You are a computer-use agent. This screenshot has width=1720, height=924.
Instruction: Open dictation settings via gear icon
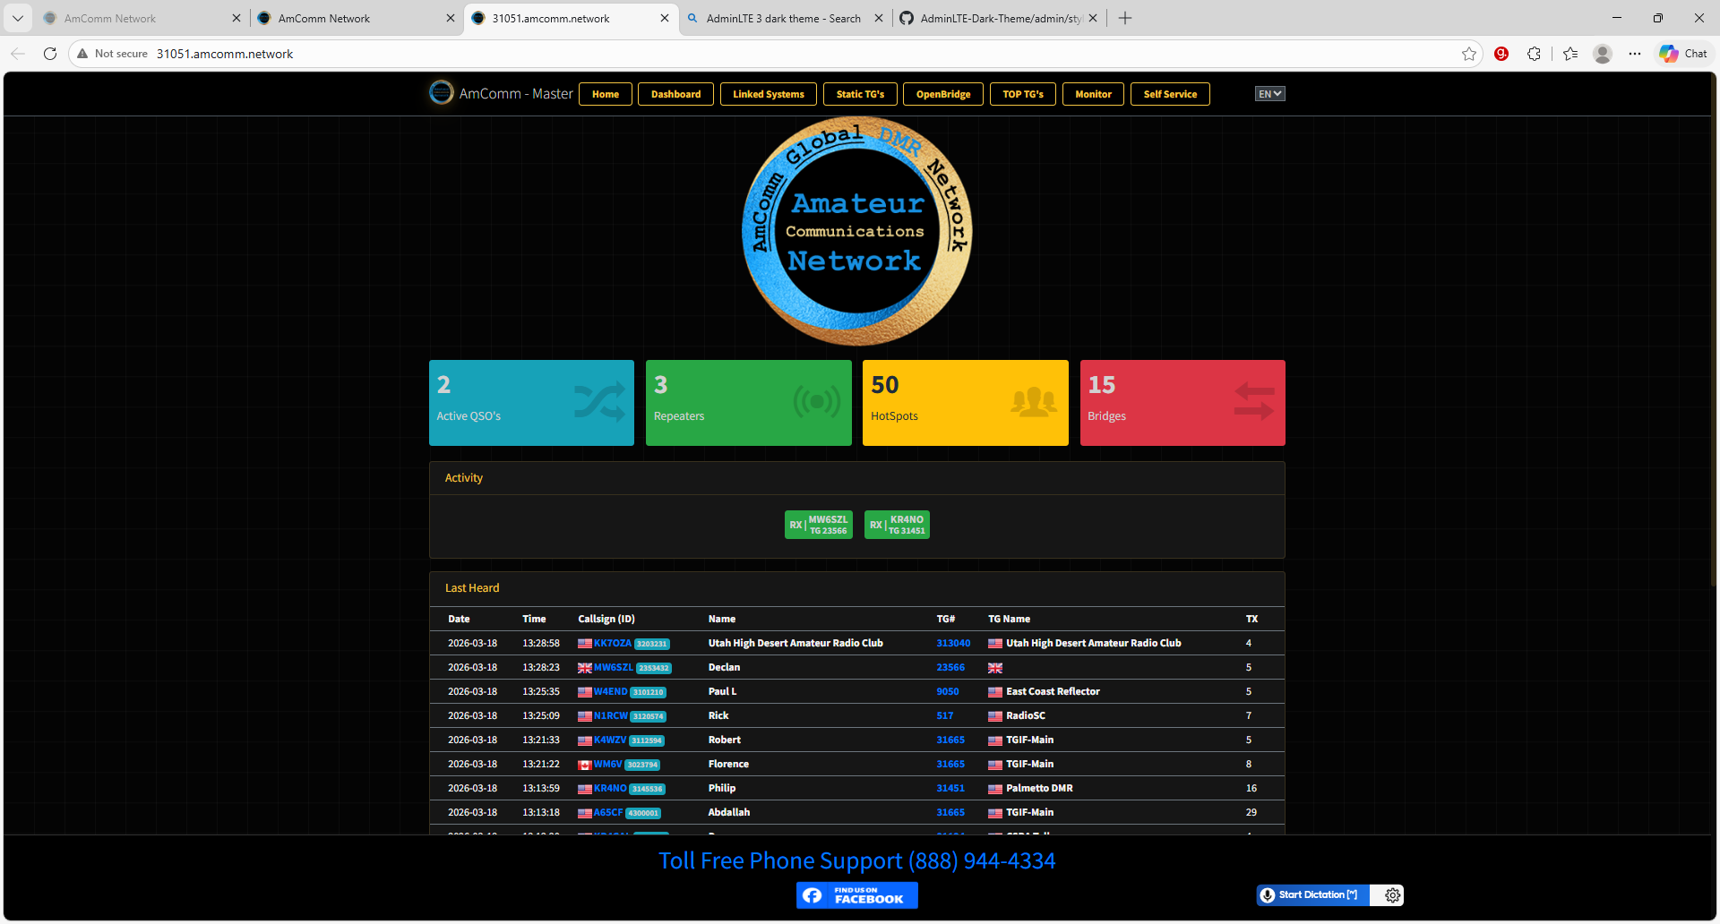click(x=1391, y=894)
